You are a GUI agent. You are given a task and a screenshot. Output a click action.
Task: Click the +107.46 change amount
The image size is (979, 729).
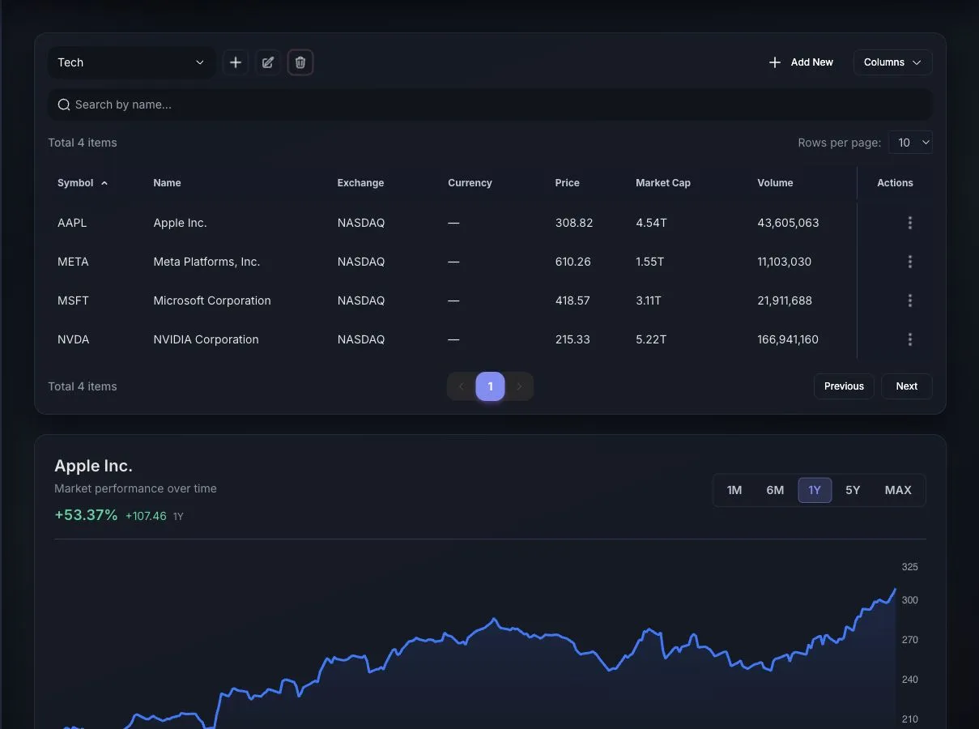[146, 516]
